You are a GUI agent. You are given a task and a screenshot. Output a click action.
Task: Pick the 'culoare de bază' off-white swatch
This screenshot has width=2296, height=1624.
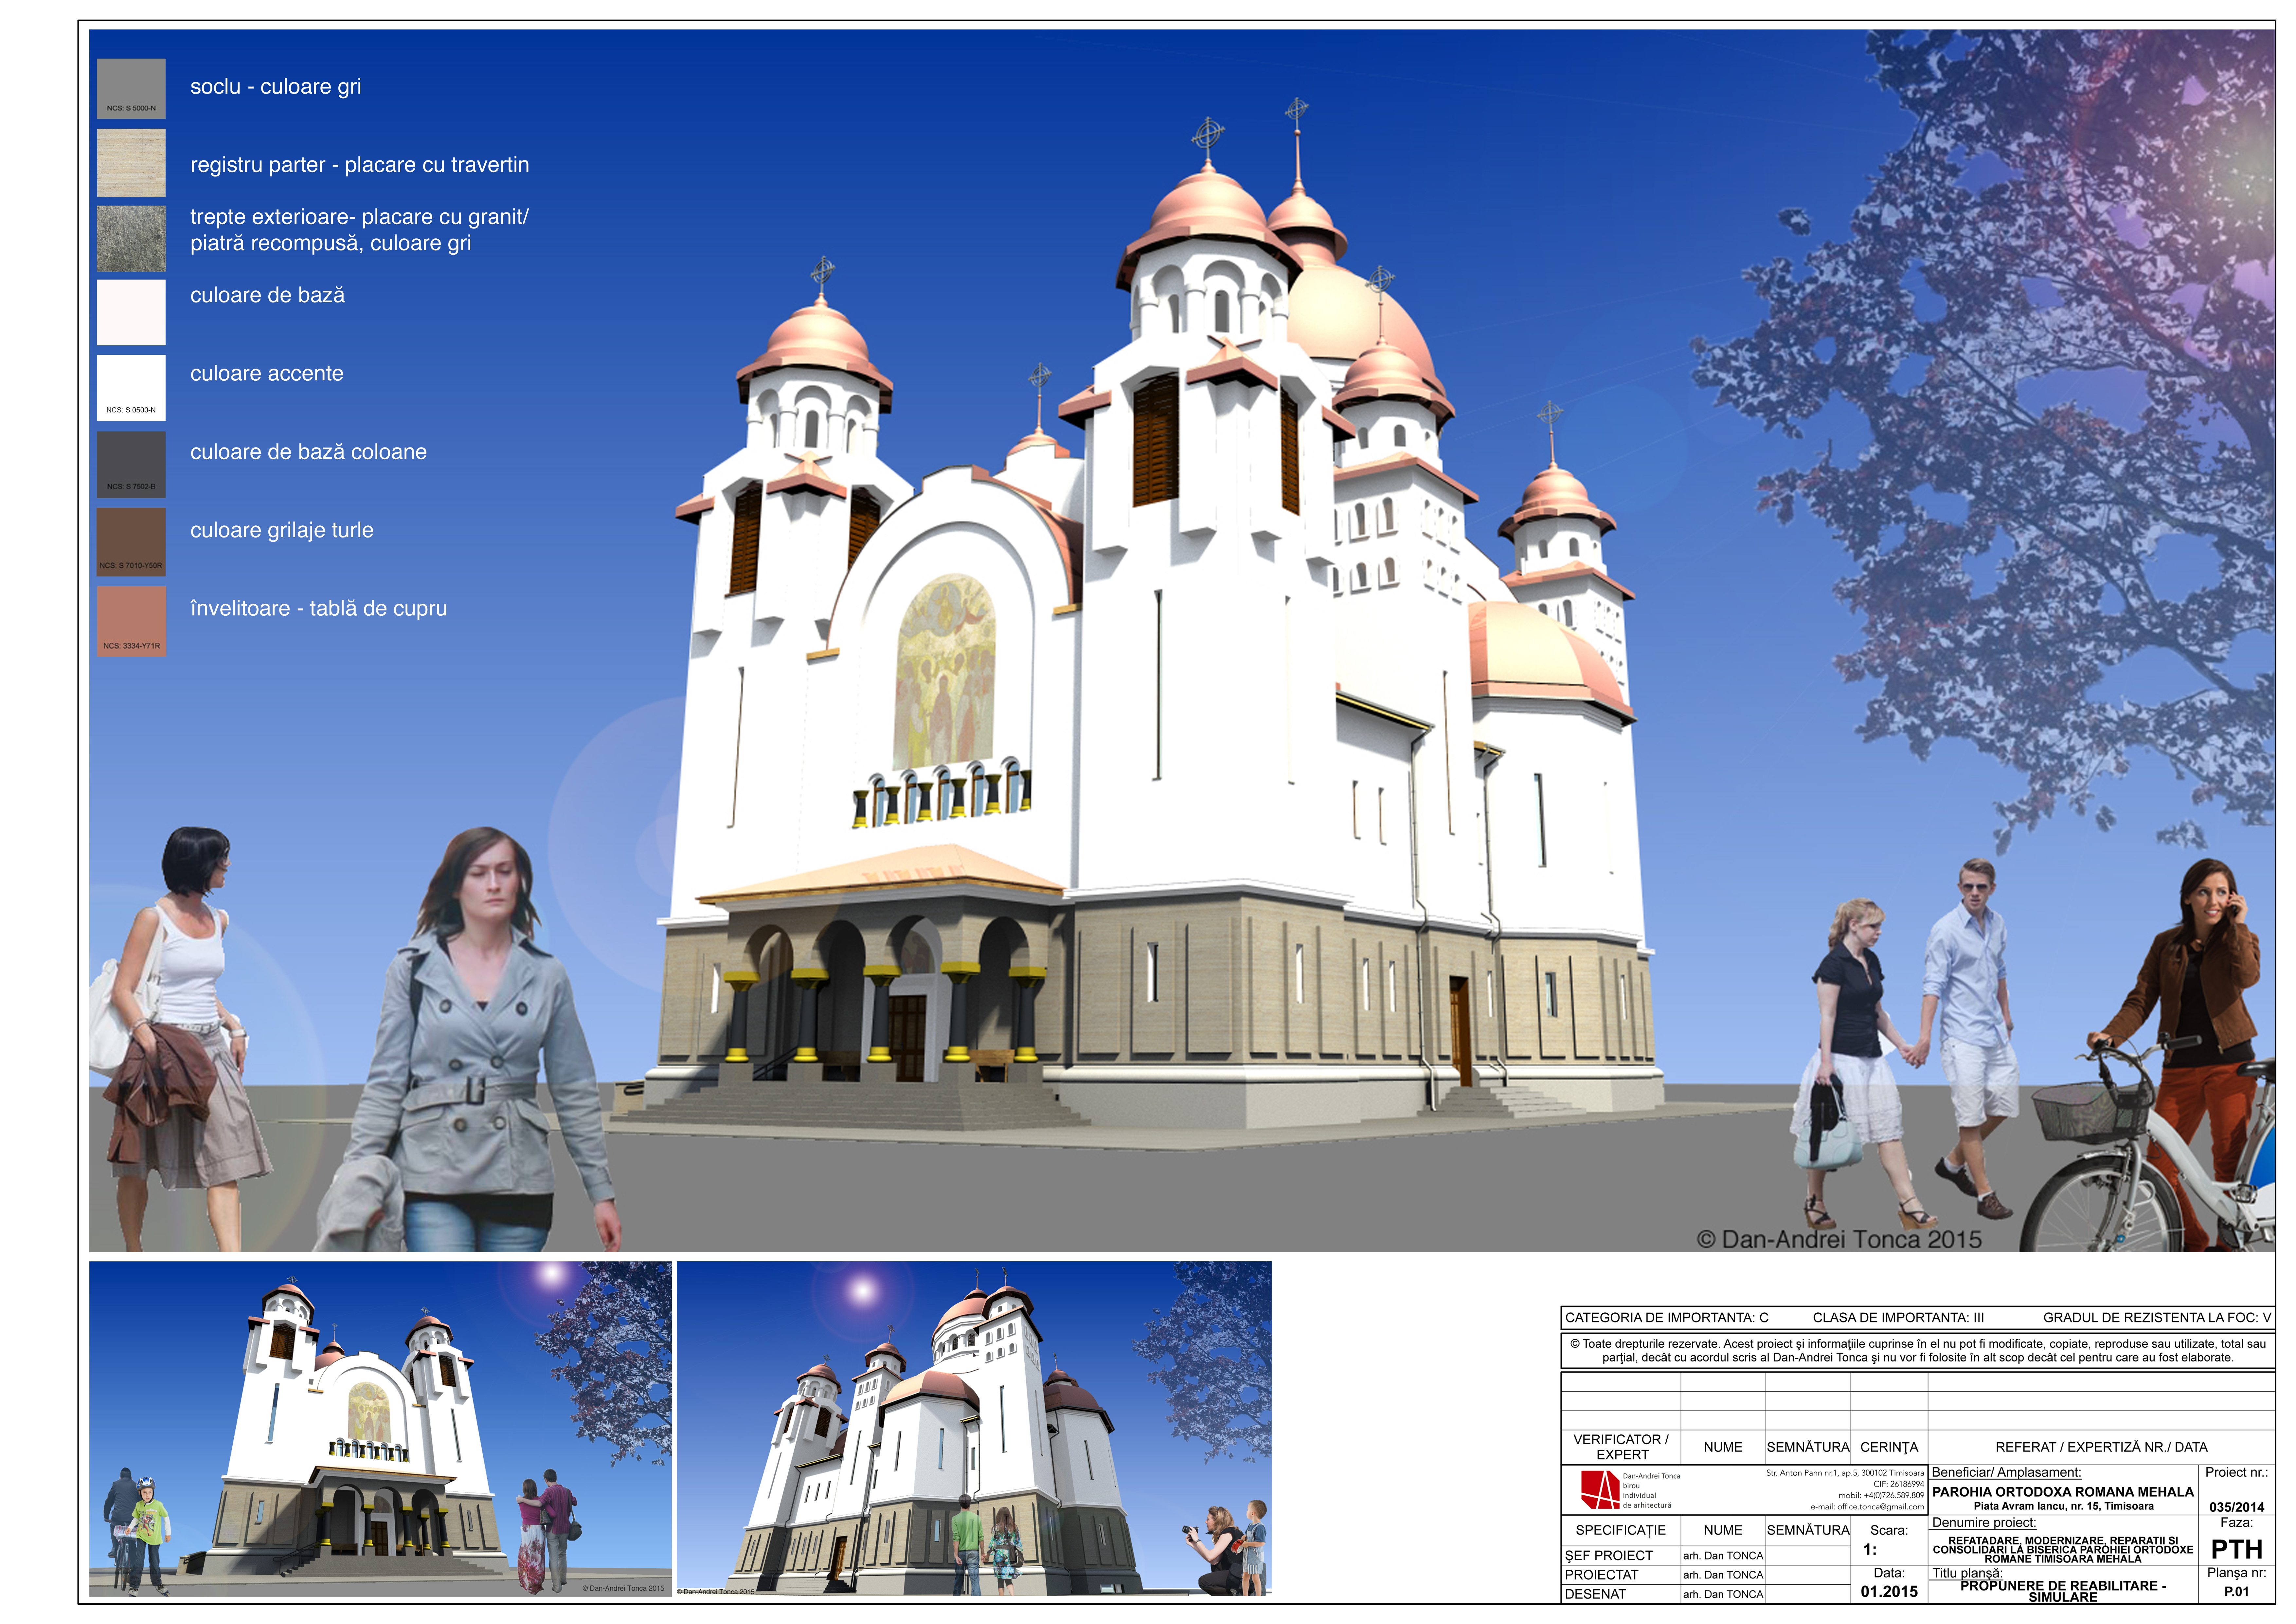[131, 312]
